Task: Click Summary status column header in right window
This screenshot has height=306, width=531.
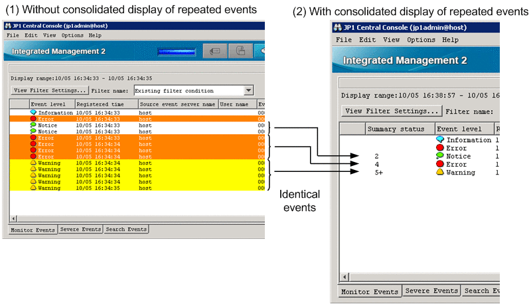Action: (x=400, y=129)
